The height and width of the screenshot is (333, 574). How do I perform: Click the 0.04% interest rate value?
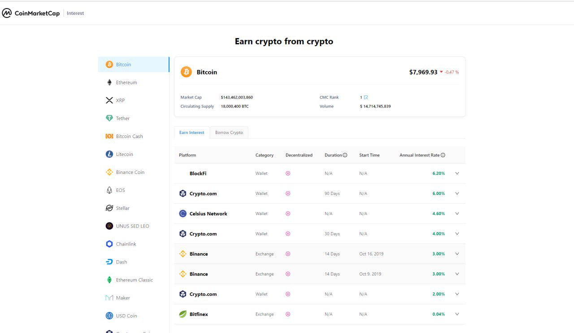[439, 314]
